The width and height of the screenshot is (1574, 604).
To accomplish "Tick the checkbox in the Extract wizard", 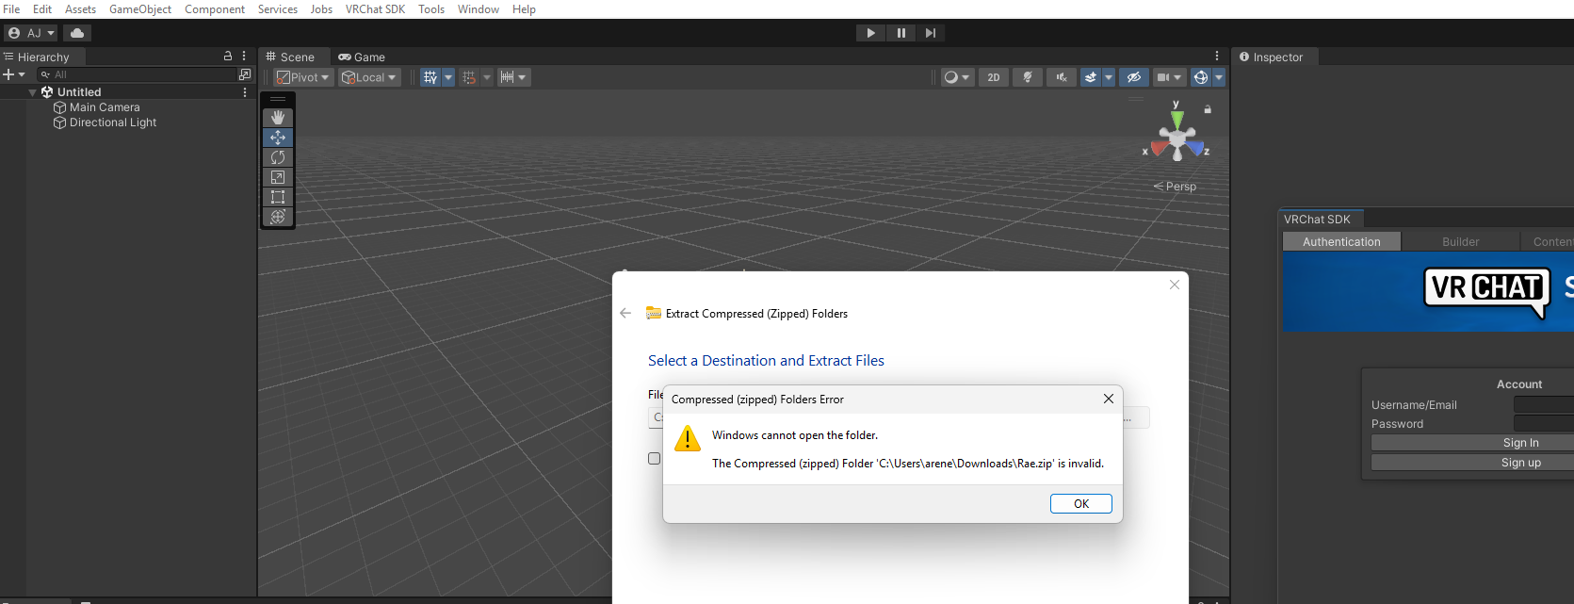I will point(655,459).
